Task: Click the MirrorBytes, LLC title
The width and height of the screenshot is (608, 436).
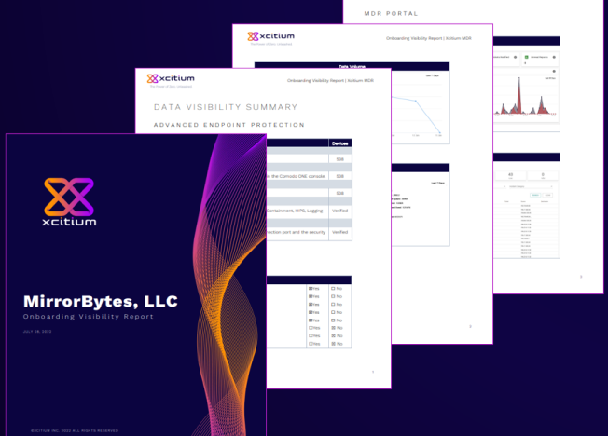Action: coord(101,302)
